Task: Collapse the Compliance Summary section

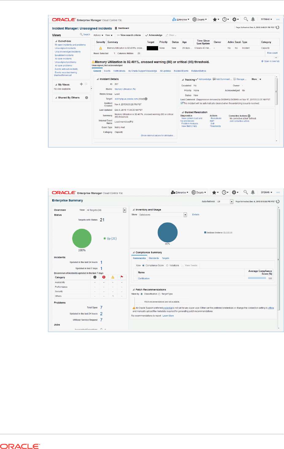Action: click(x=134, y=252)
